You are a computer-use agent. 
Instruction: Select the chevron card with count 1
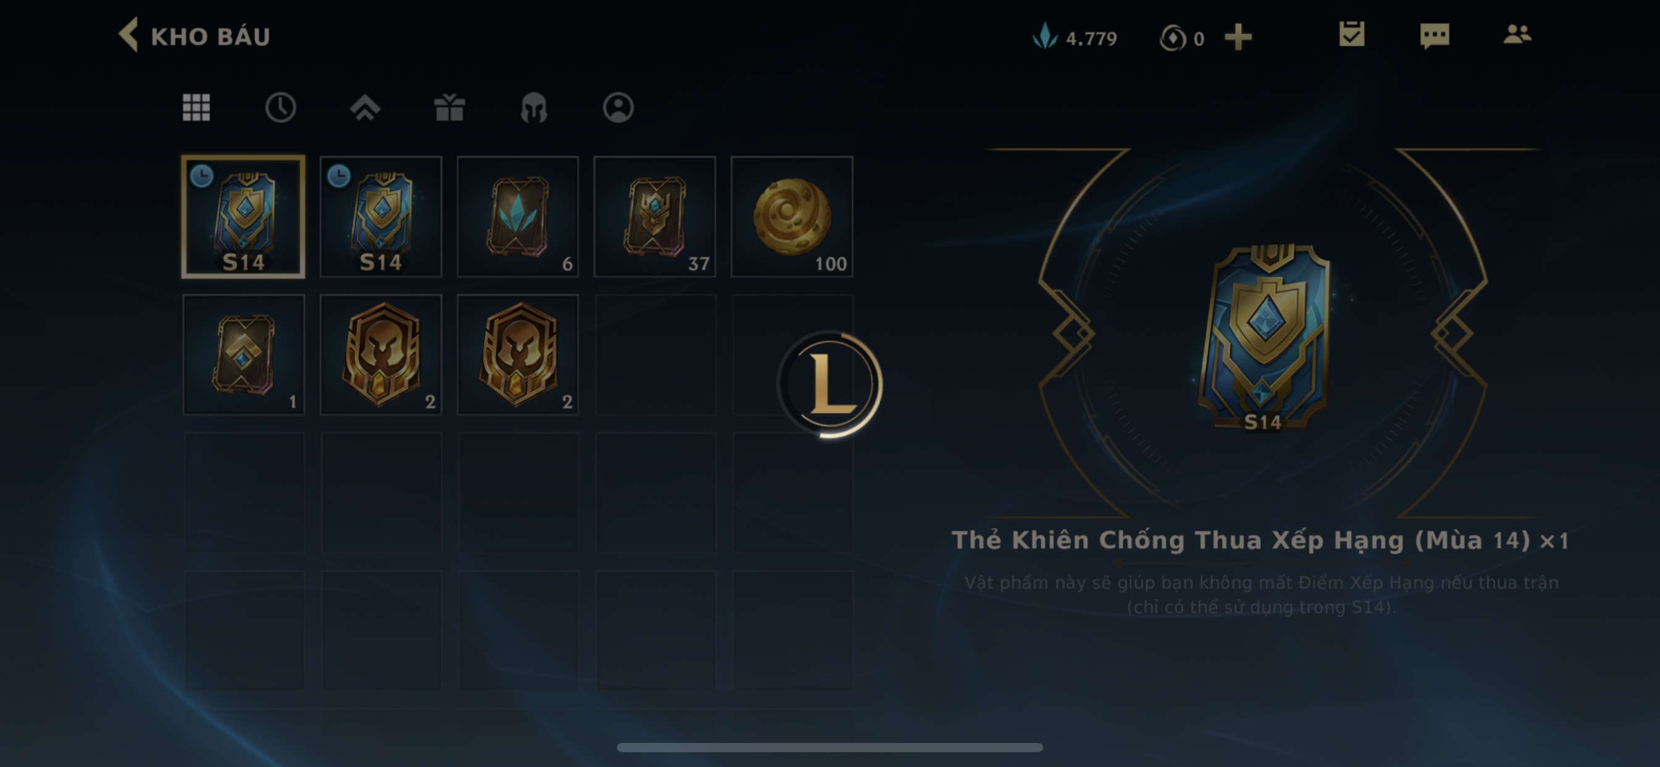click(243, 354)
